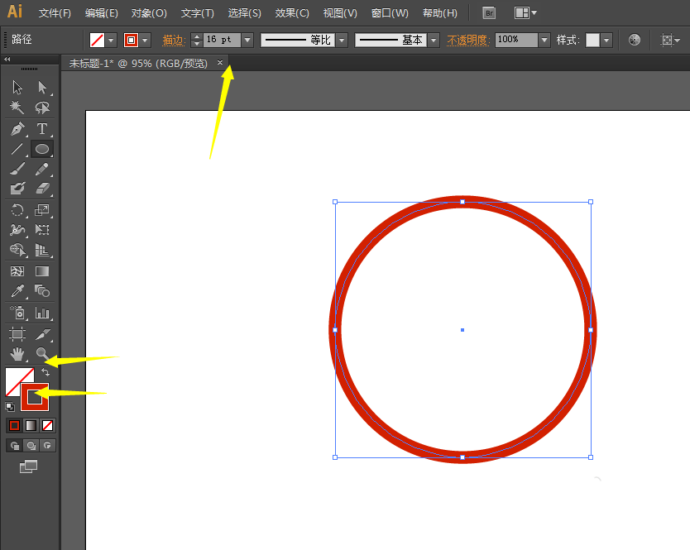The image size is (690, 550).
Task: Activate the Rotate tool
Action: tap(17, 210)
